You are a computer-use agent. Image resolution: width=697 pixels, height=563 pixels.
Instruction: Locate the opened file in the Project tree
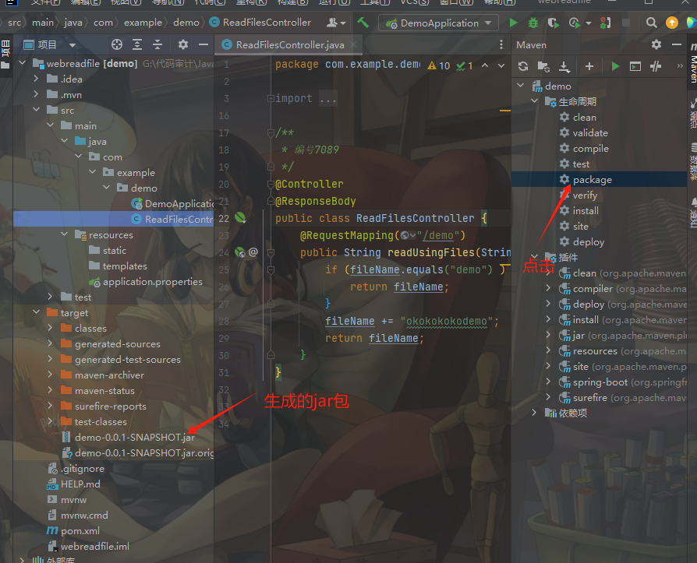click(x=117, y=44)
